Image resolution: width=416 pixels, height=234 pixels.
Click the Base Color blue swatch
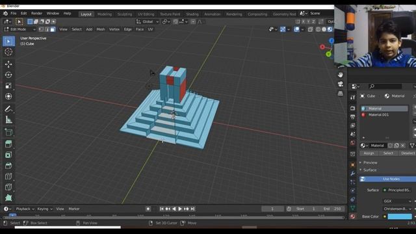click(400, 216)
